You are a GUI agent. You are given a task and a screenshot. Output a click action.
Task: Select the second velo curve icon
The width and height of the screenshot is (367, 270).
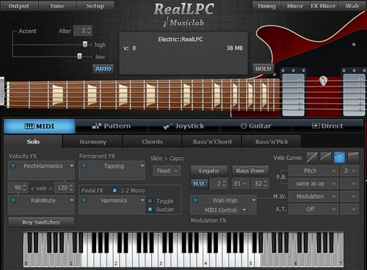point(326,158)
